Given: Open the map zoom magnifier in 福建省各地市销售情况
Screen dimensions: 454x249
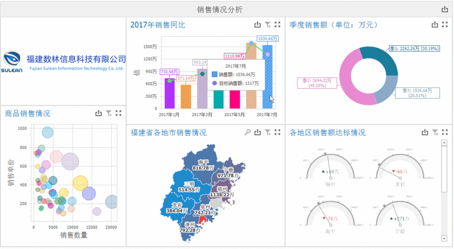Looking at the screenshot, I should (x=248, y=132).
